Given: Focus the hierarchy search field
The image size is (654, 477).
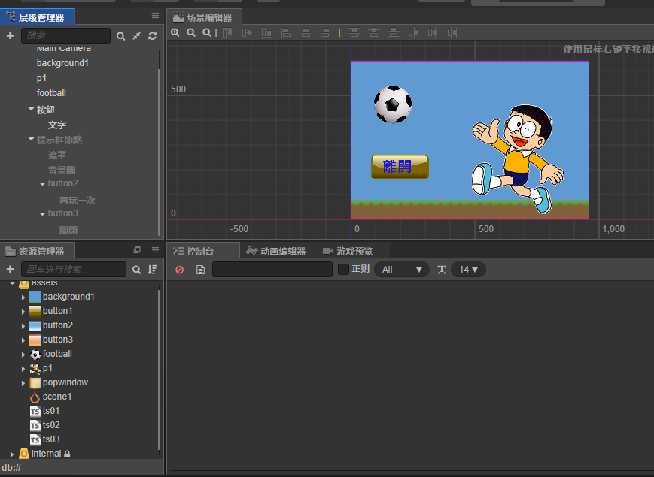Looking at the screenshot, I should (x=66, y=36).
